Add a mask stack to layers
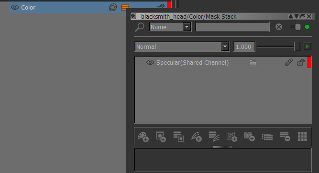Screen dimensions: 319x173 point(178,137)
